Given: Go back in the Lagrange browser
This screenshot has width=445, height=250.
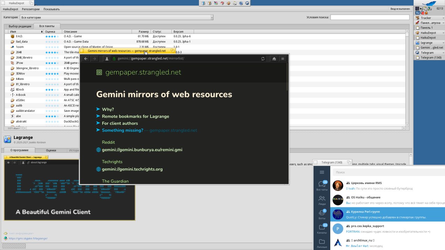Looking at the screenshot, I should [x=86, y=59].
